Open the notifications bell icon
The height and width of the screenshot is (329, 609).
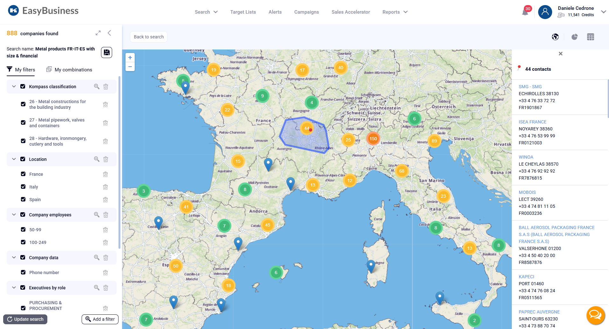click(x=525, y=12)
